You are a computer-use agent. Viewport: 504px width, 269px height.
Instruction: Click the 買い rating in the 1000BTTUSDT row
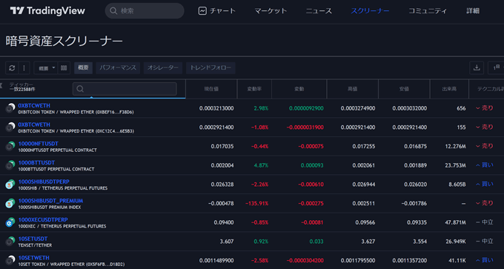[485, 165]
